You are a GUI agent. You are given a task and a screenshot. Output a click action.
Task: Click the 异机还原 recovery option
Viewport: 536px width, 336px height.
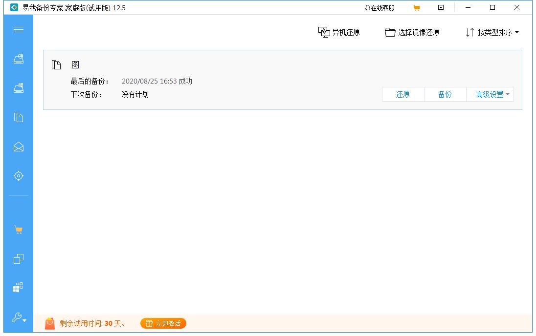point(340,32)
